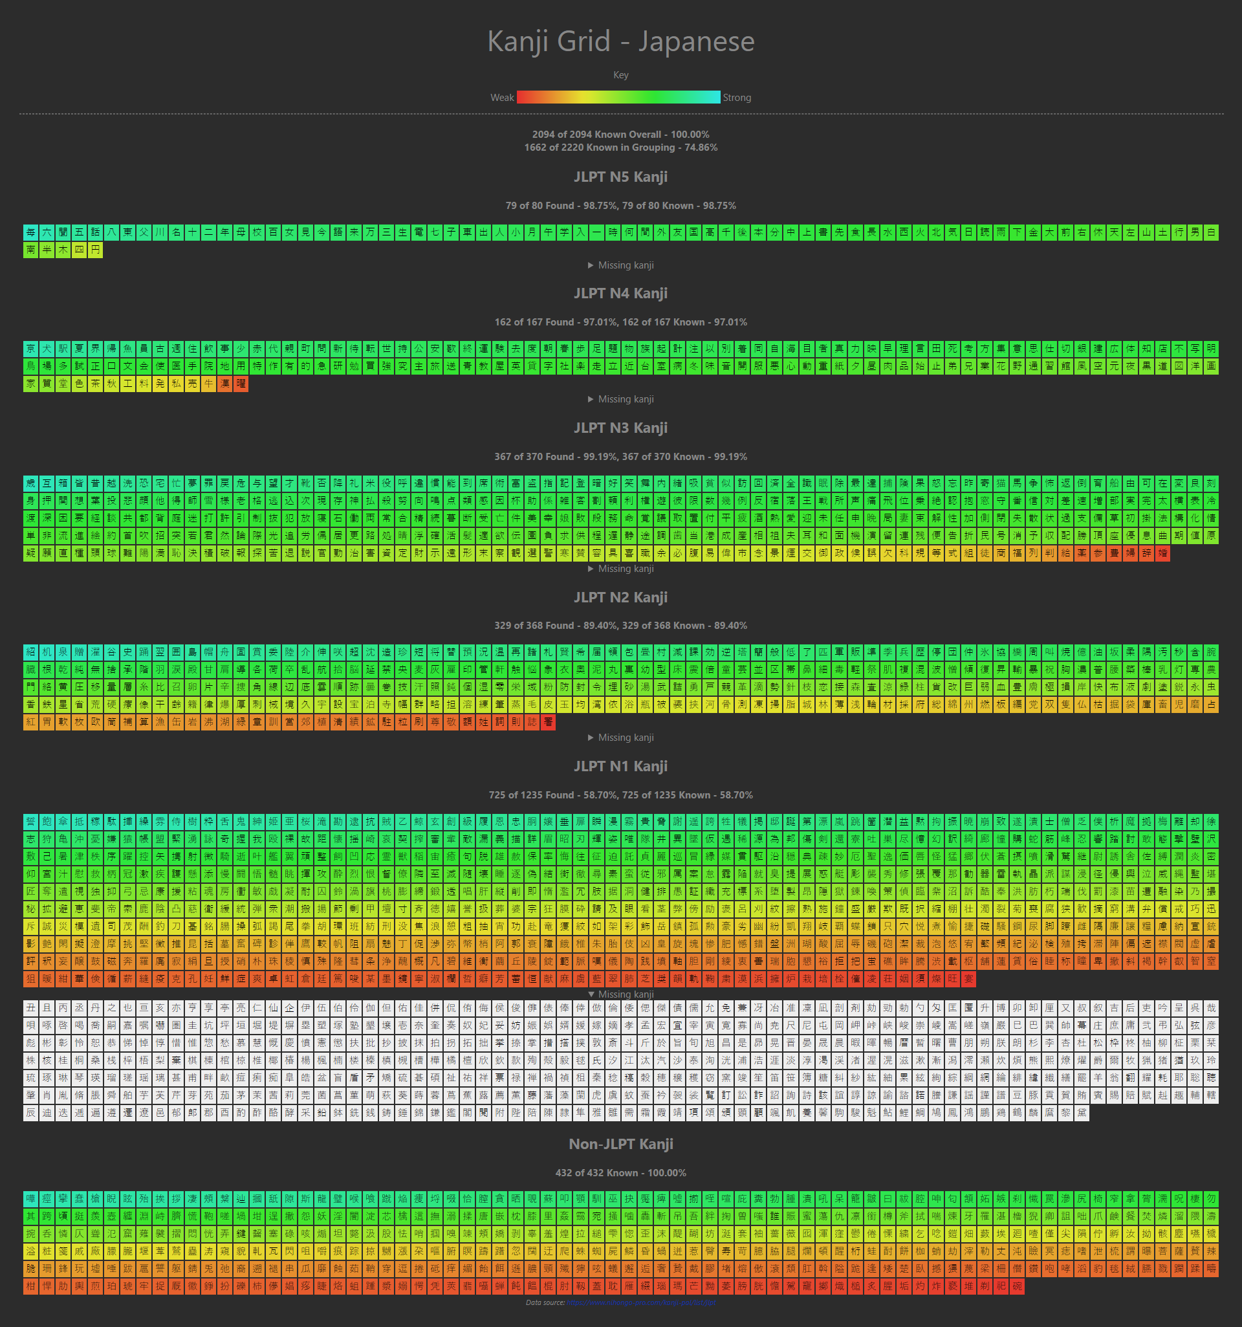Click the 島 kanji tile

(x=192, y=652)
